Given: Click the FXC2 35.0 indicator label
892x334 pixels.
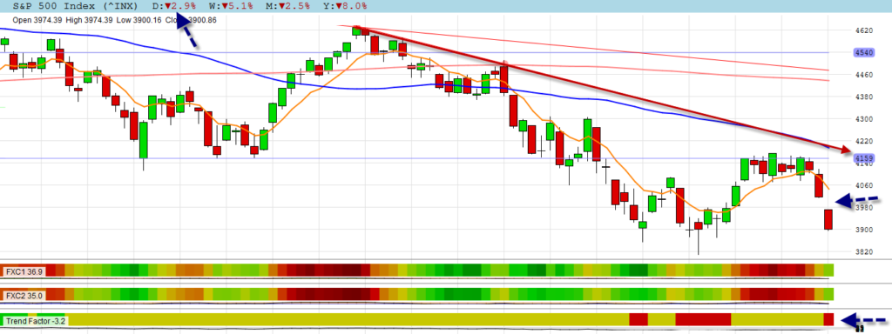Looking at the screenshot, I should point(24,296).
